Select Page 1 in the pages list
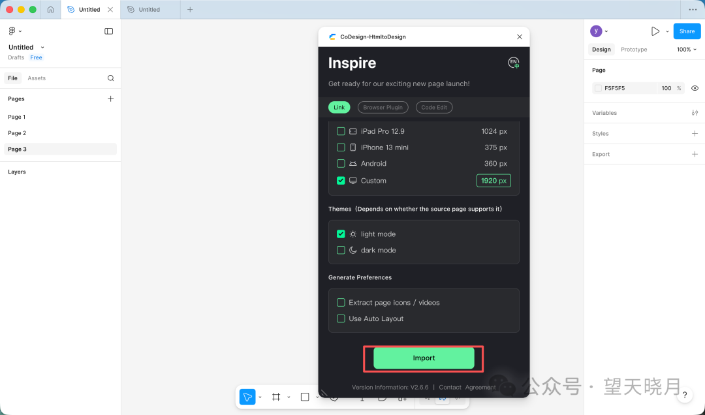This screenshot has height=415, width=705. 60,117
